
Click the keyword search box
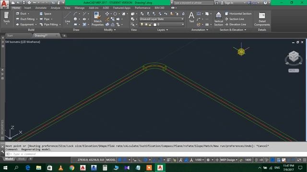pos(193,3)
